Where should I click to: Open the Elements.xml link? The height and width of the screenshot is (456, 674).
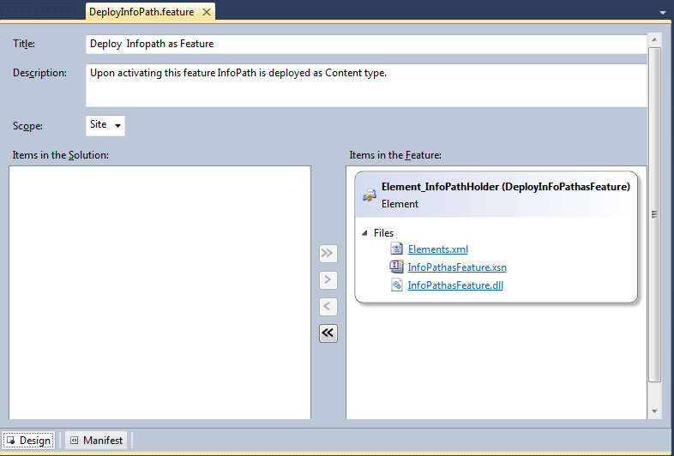(437, 249)
